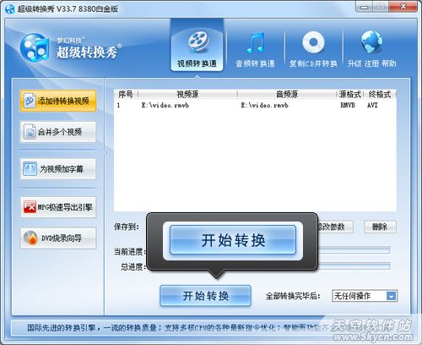The image size is (422, 345).
Task: Click the 为视频加字幕 subtitle icon
Action: coord(30,169)
